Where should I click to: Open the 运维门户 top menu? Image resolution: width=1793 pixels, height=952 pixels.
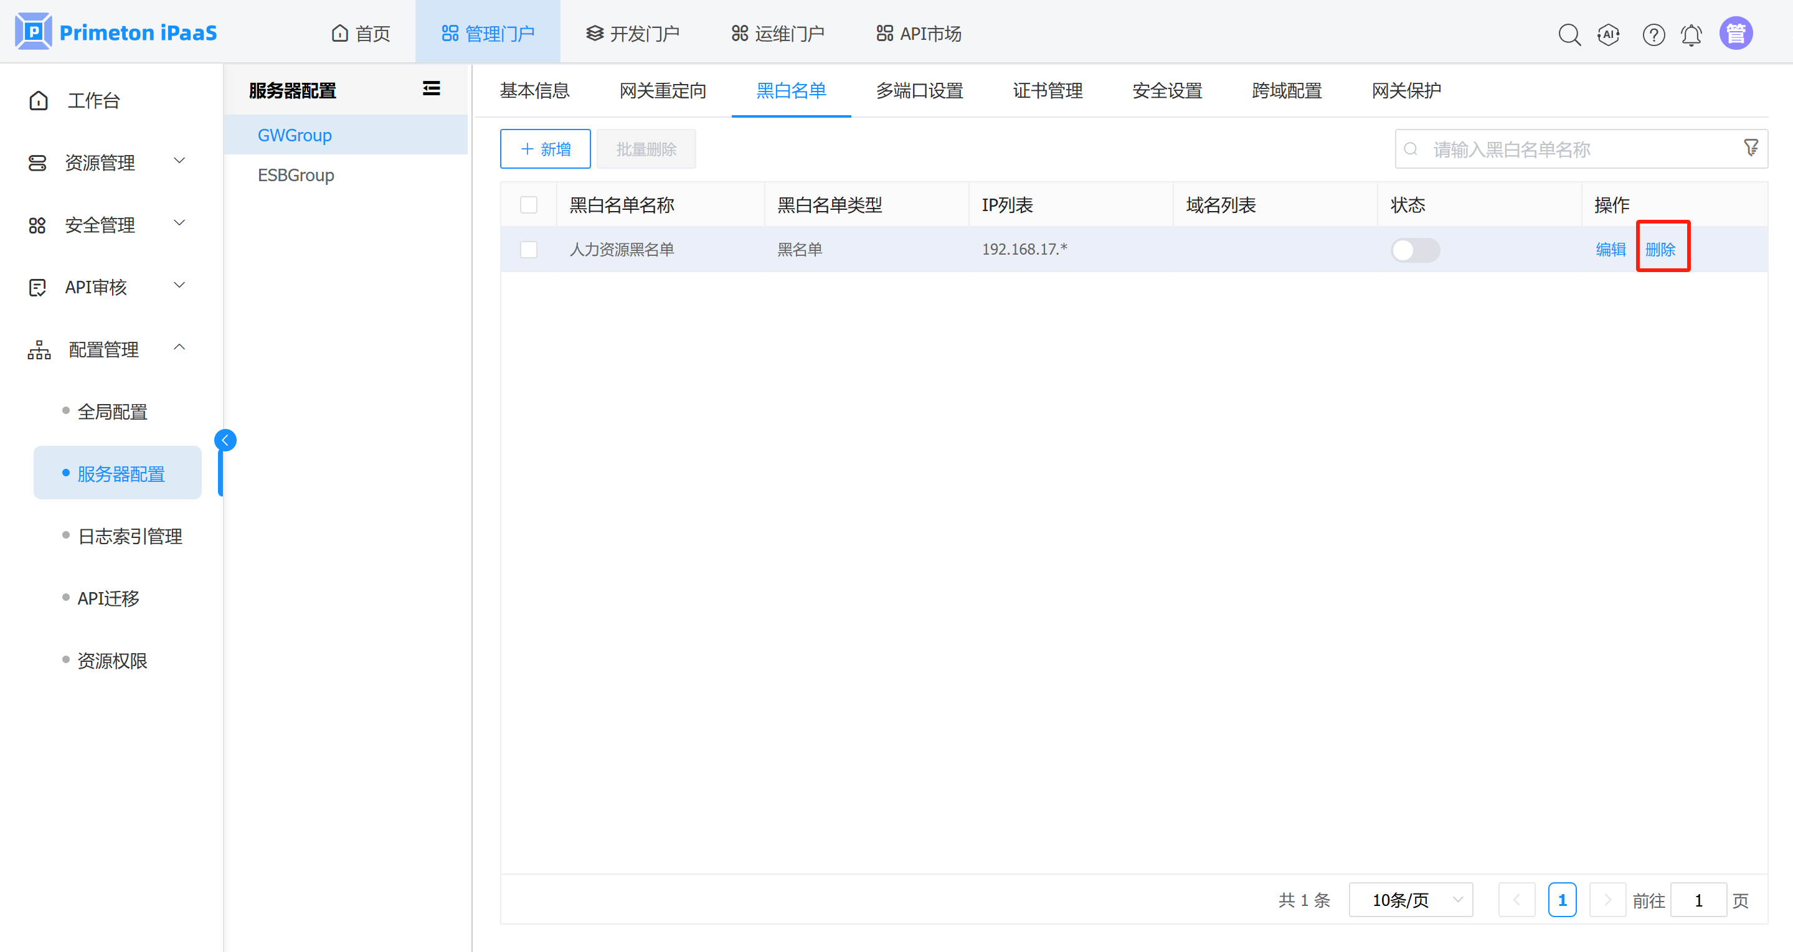pyautogui.click(x=778, y=34)
